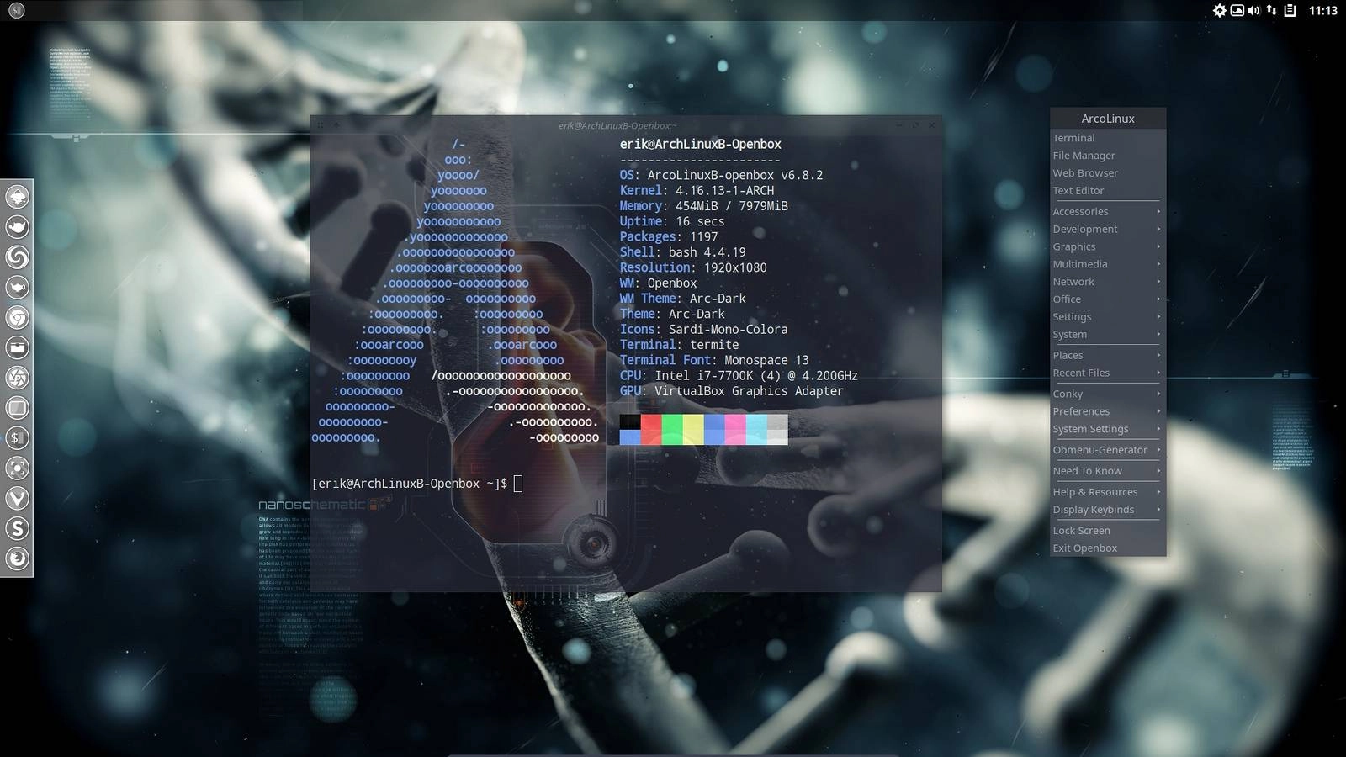Launch Firefox from the dock
Viewport: 1346px width, 757px height.
(18, 558)
